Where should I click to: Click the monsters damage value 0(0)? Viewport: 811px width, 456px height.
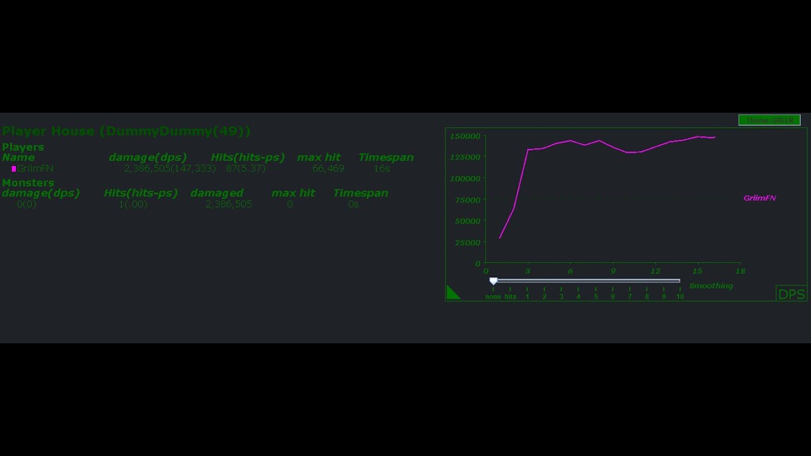(27, 204)
